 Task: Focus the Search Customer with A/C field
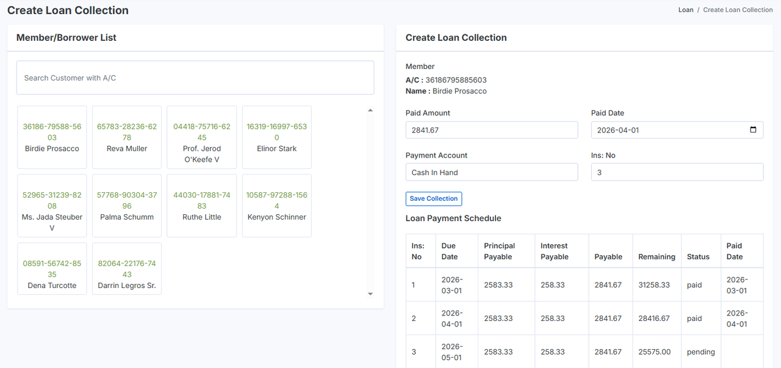click(195, 78)
